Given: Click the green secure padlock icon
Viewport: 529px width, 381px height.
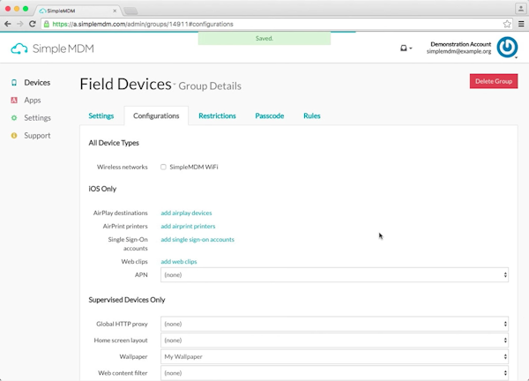Looking at the screenshot, I should (x=47, y=24).
